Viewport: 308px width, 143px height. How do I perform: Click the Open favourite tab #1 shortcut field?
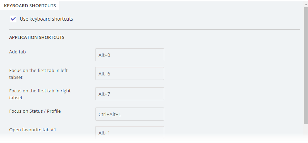coord(129,133)
